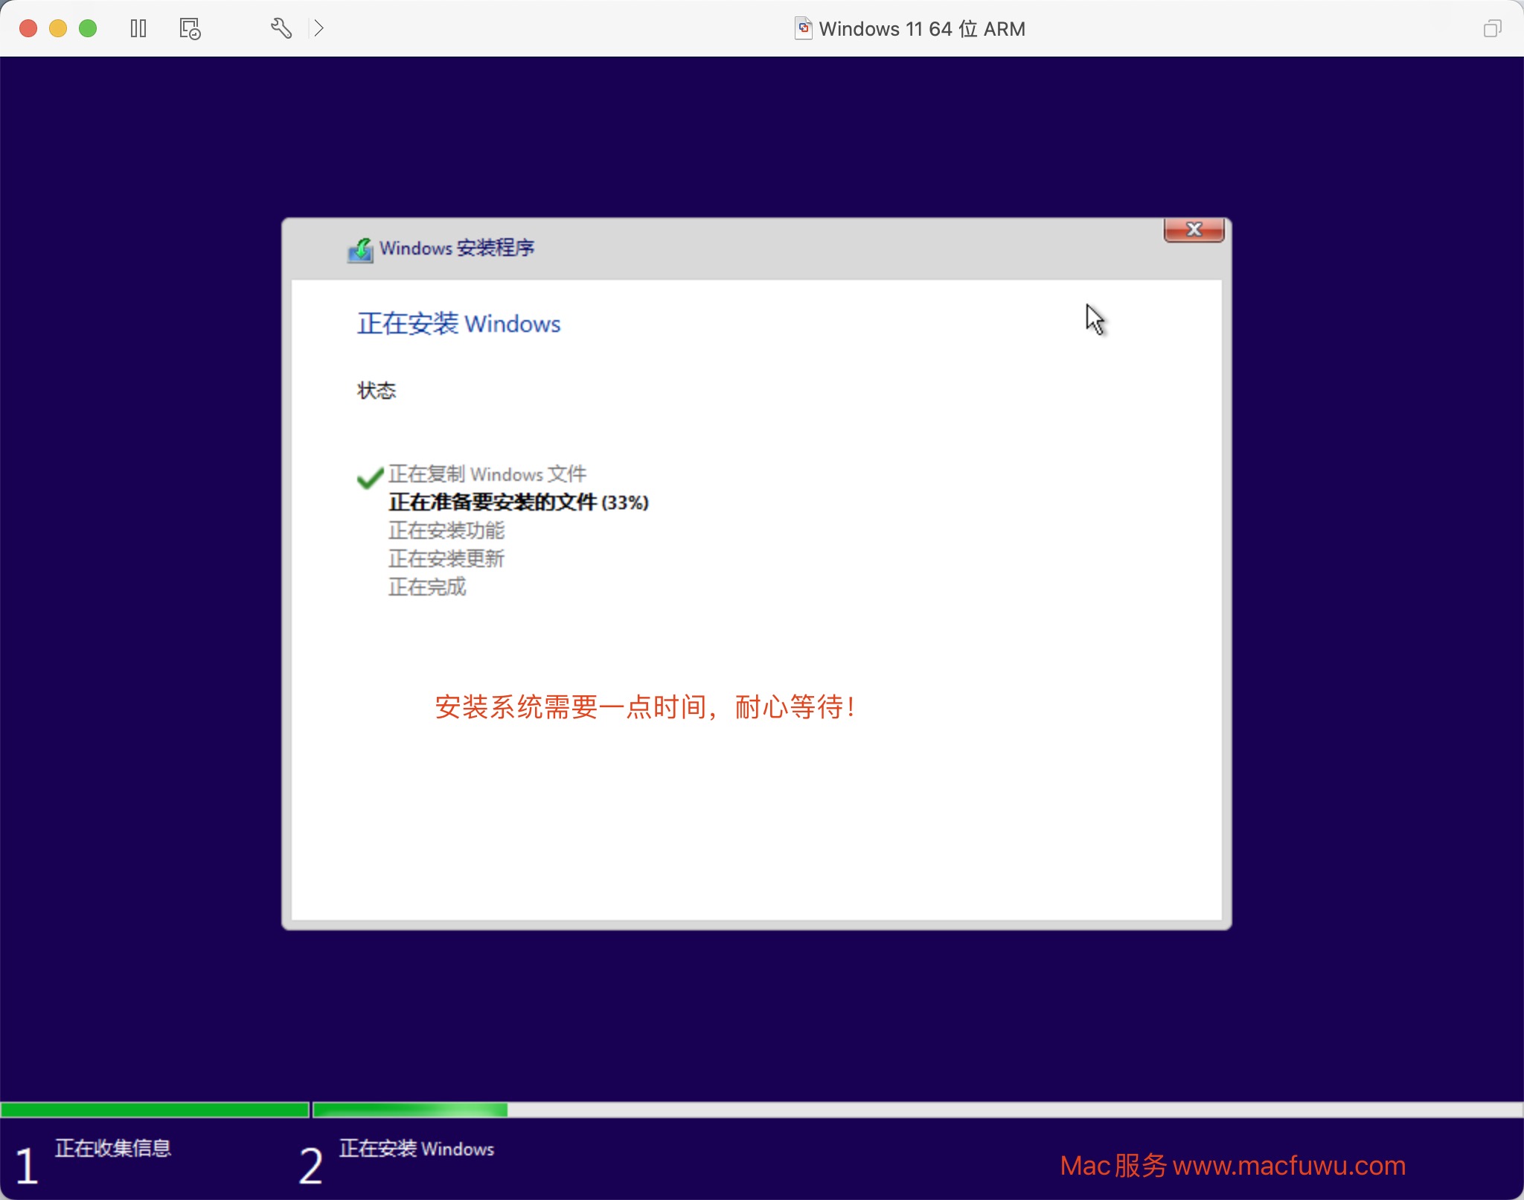The image size is (1524, 1200).
Task: Click the yellow macOS minimize button
Action: 58,28
